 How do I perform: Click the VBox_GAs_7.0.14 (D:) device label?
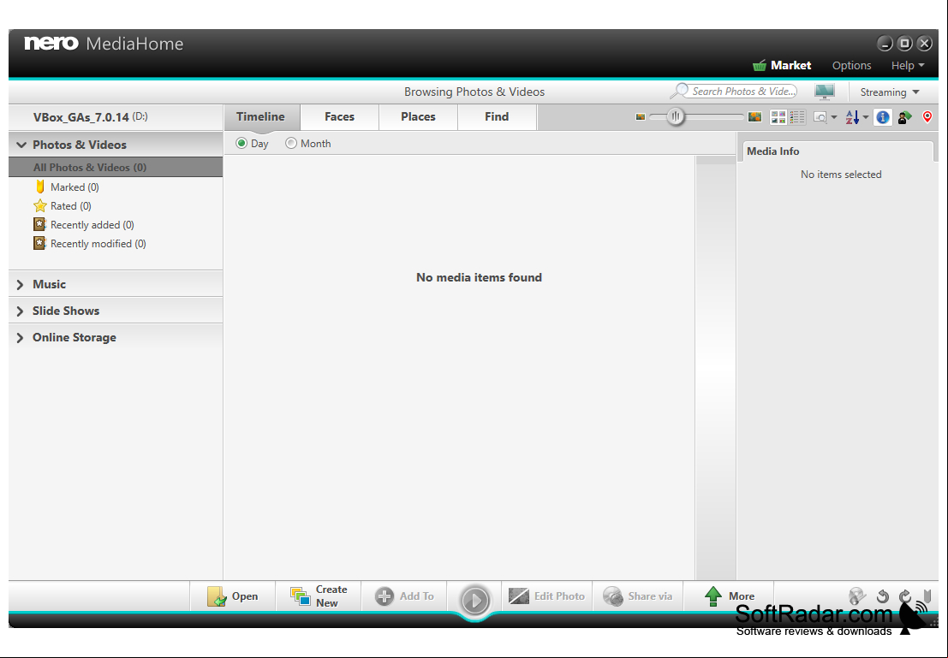coord(91,117)
